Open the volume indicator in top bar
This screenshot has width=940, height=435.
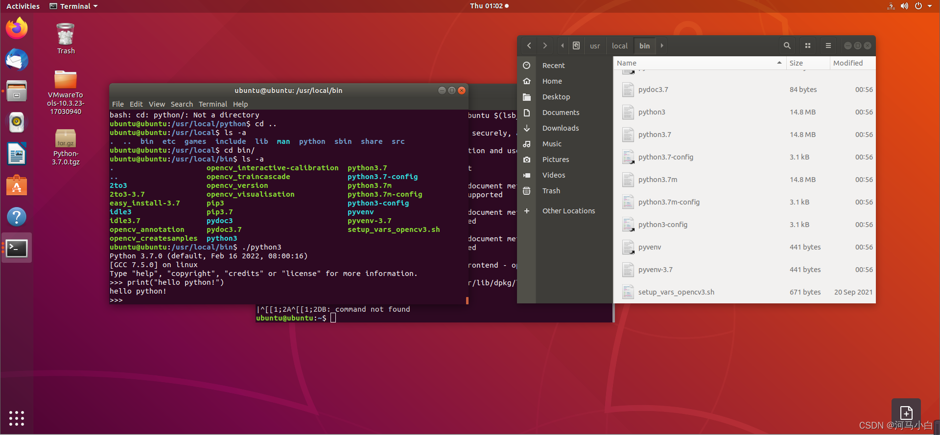click(x=904, y=6)
